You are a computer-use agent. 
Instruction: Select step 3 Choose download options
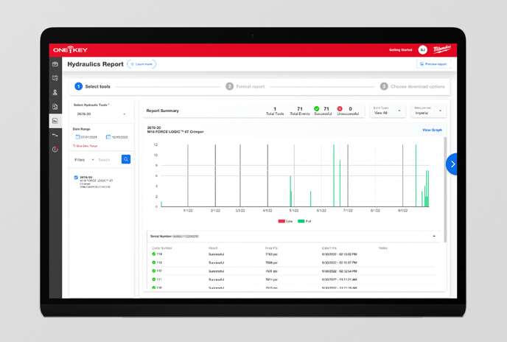(x=412, y=86)
